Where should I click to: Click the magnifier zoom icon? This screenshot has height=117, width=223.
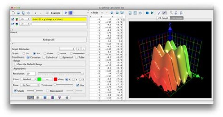click(x=171, y=13)
